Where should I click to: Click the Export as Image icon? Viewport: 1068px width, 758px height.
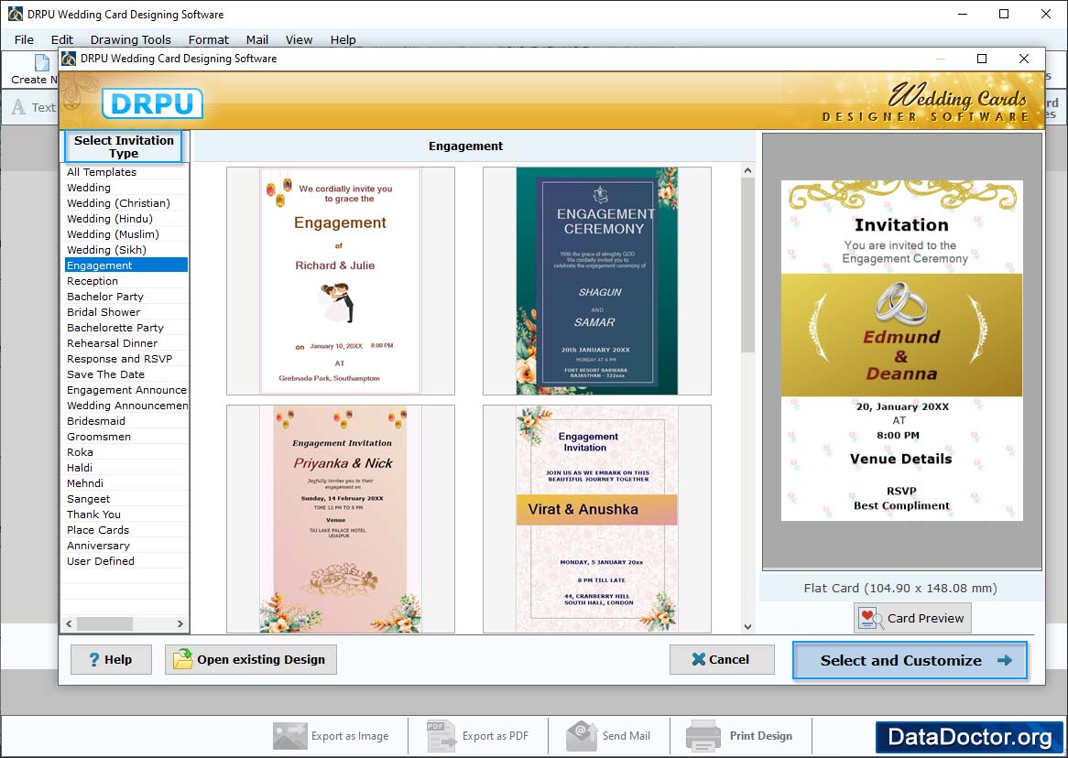pos(289,735)
